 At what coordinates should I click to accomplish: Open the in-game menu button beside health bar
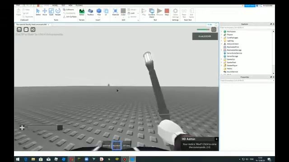(214, 30)
